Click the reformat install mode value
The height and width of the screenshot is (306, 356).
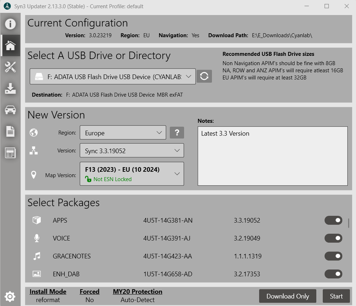pos(48,300)
